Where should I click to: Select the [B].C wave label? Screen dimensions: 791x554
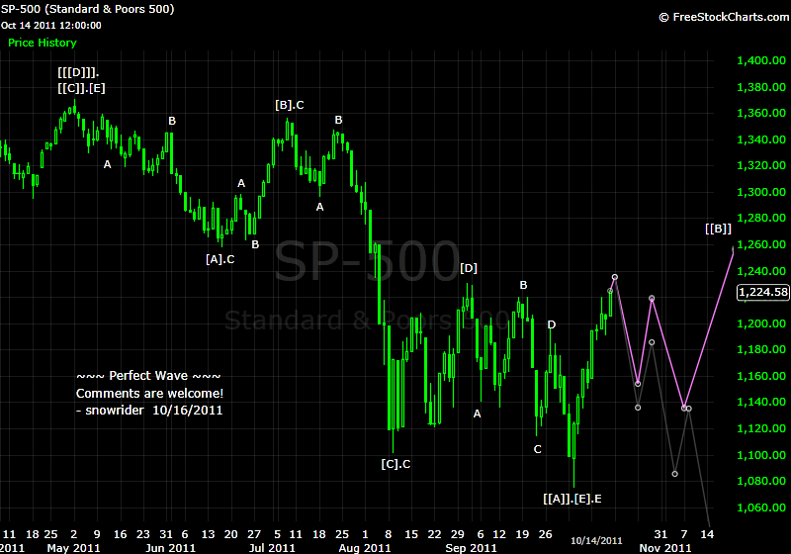[290, 105]
